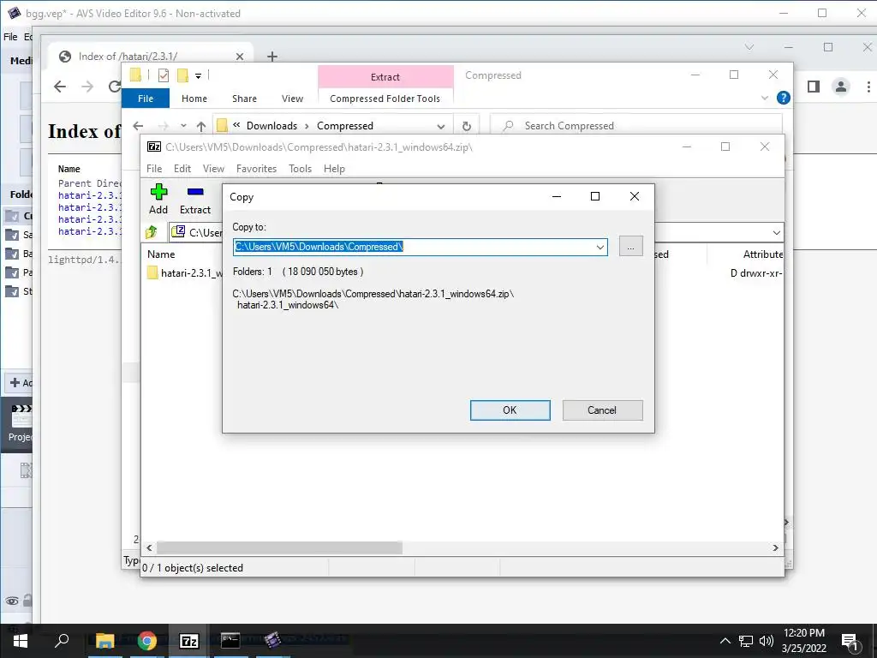This screenshot has width=877, height=658.
Task: Open the File menu in 7-Zip
Action: tap(154, 169)
